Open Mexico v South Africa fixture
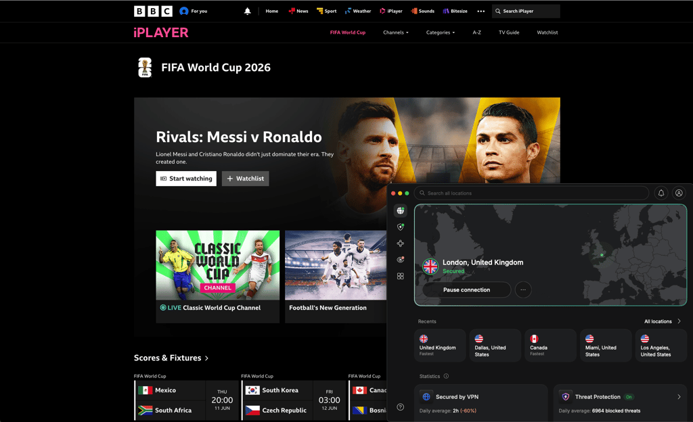 (186, 400)
